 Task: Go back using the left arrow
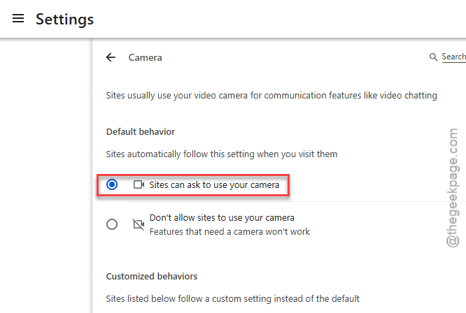coord(111,57)
